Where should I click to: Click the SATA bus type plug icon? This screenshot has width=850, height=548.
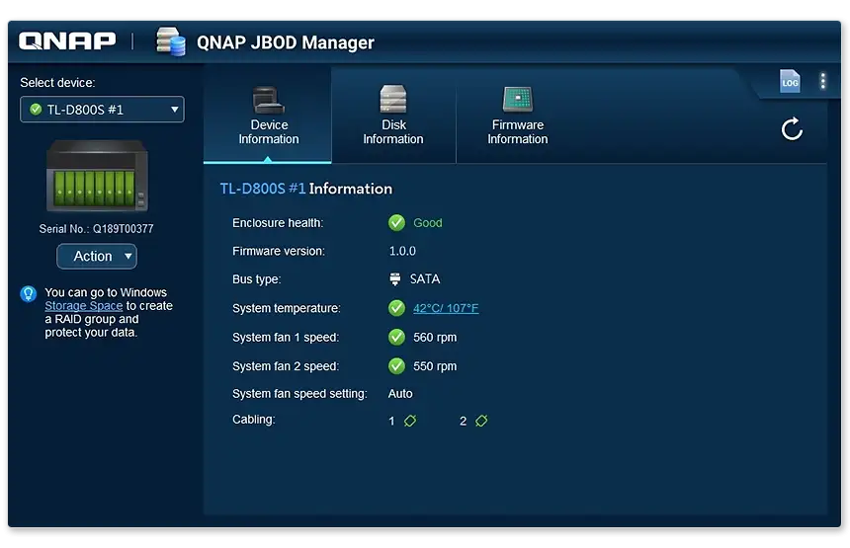pos(395,278)
